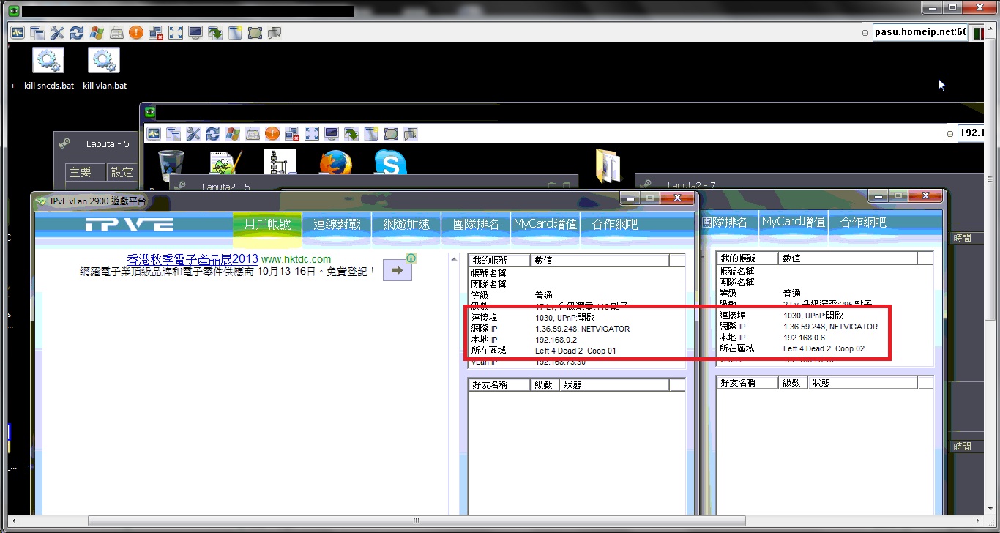1000x533 pixels.
Task: Open chat from nested VNC toolbar
Action: [411, 133]
